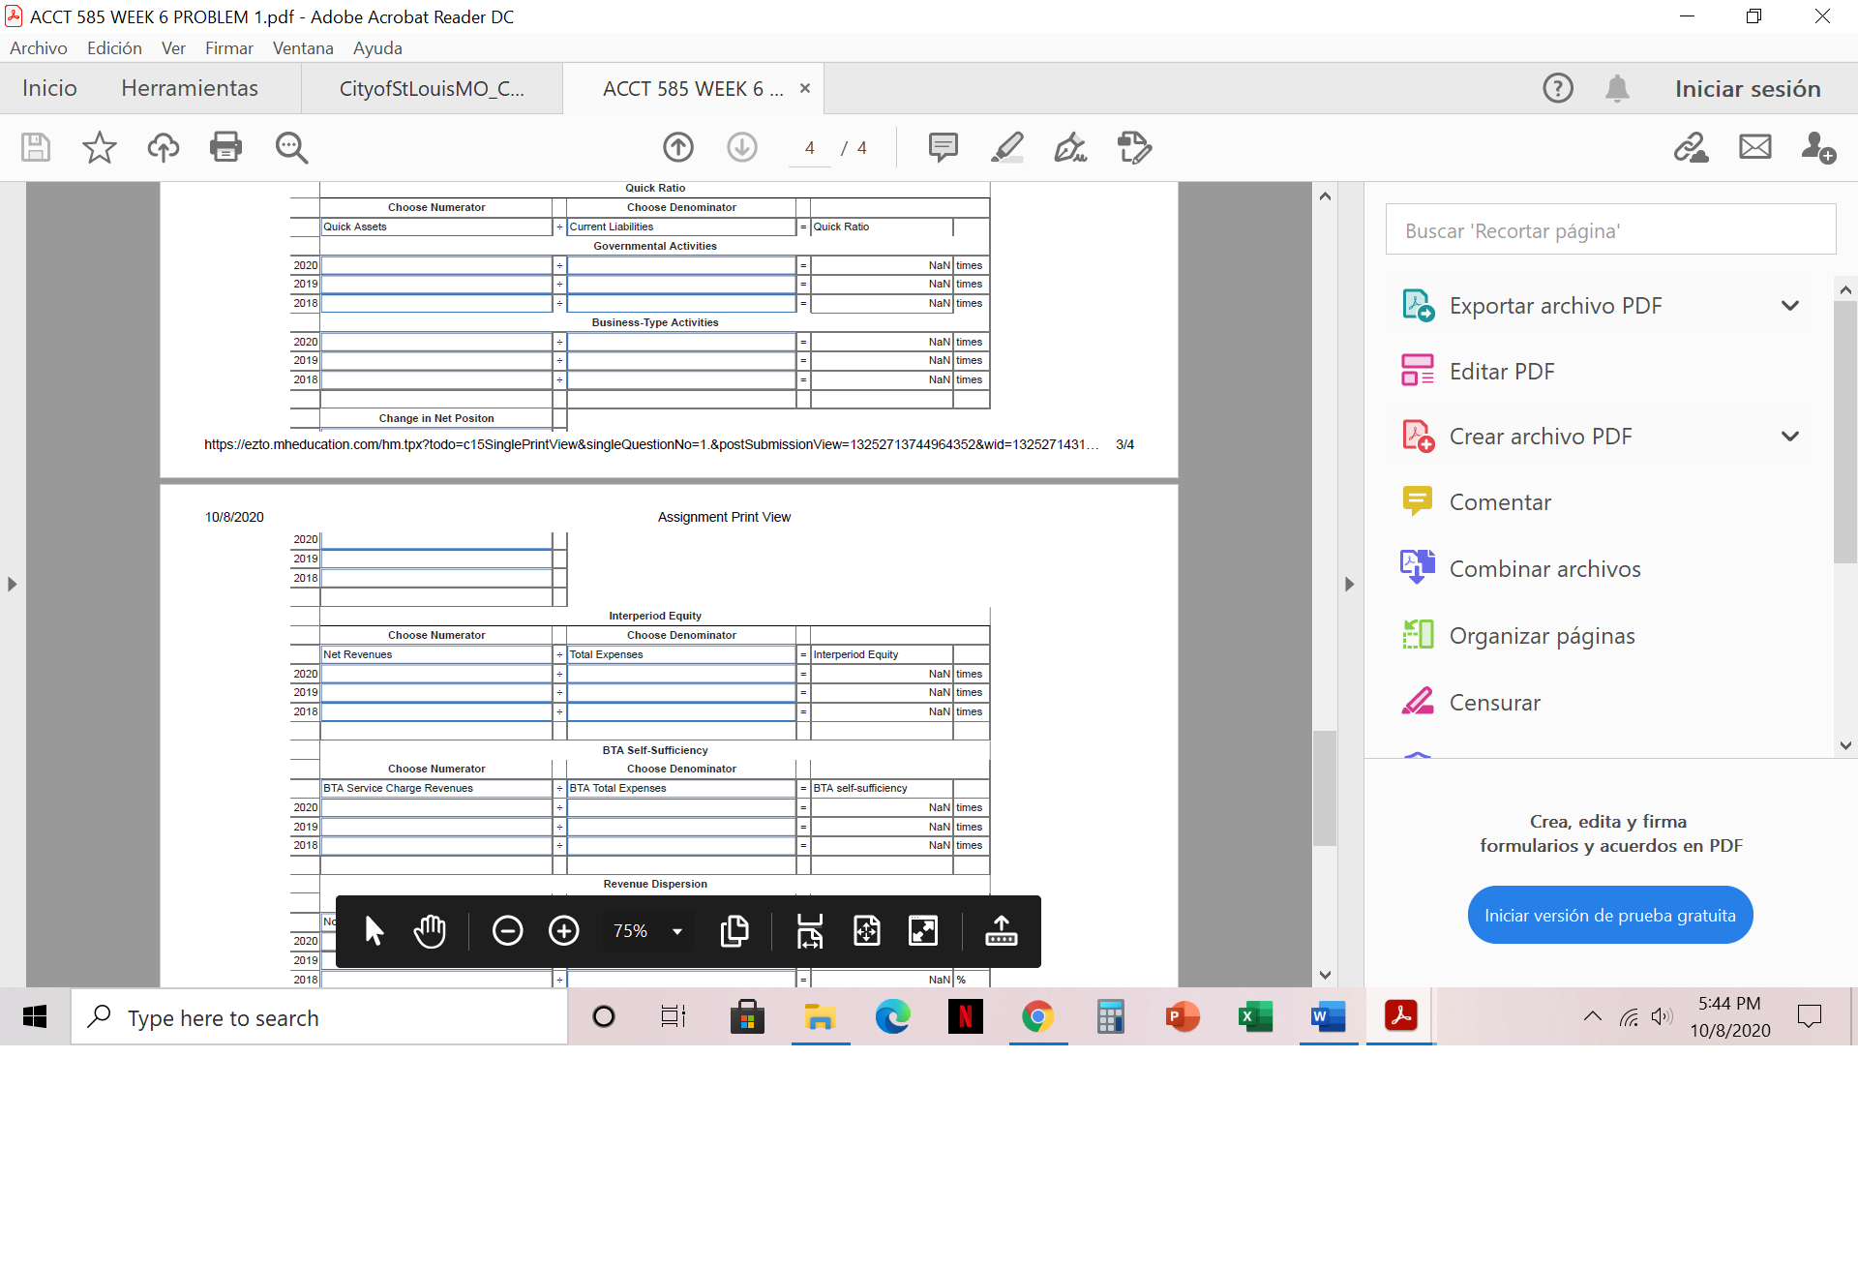Screen dimensions: 1858x1269
Task: Enter full screen reading mode
Action: (x=923, y=931)
